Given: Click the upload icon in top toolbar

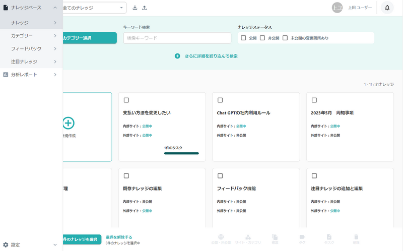Looking at the screenshot, I should point(145,8).
